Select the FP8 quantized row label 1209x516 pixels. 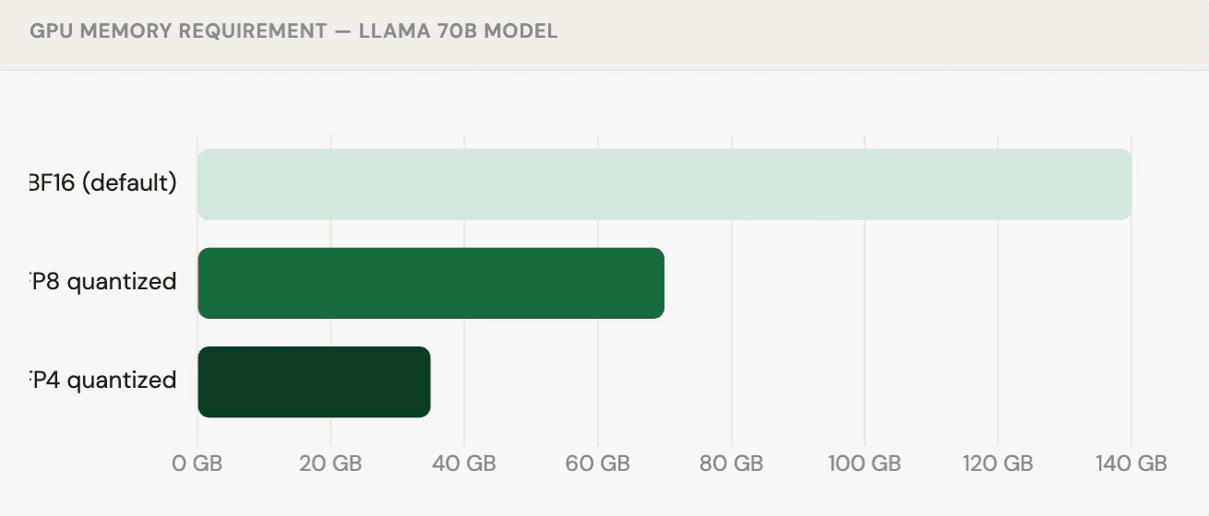click(x=103, y=281)
